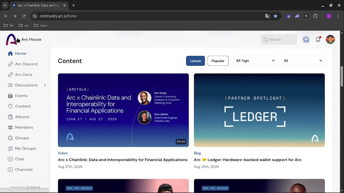Open the All content type dropdown

pos(303,61)
